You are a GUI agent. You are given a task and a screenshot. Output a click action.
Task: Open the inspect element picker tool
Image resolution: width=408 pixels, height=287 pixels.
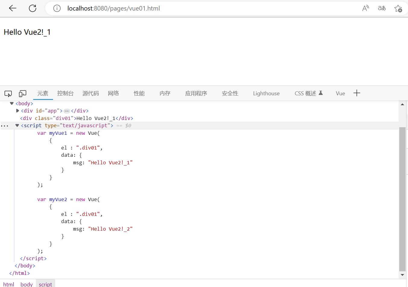(8, 94)
